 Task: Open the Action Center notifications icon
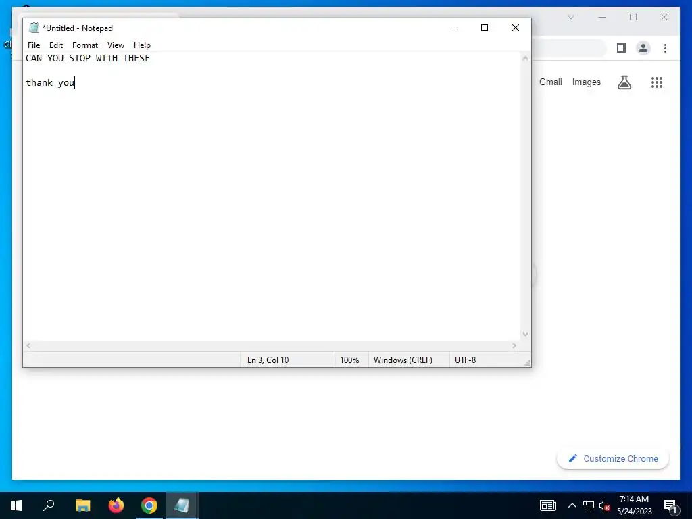point(670,505)
